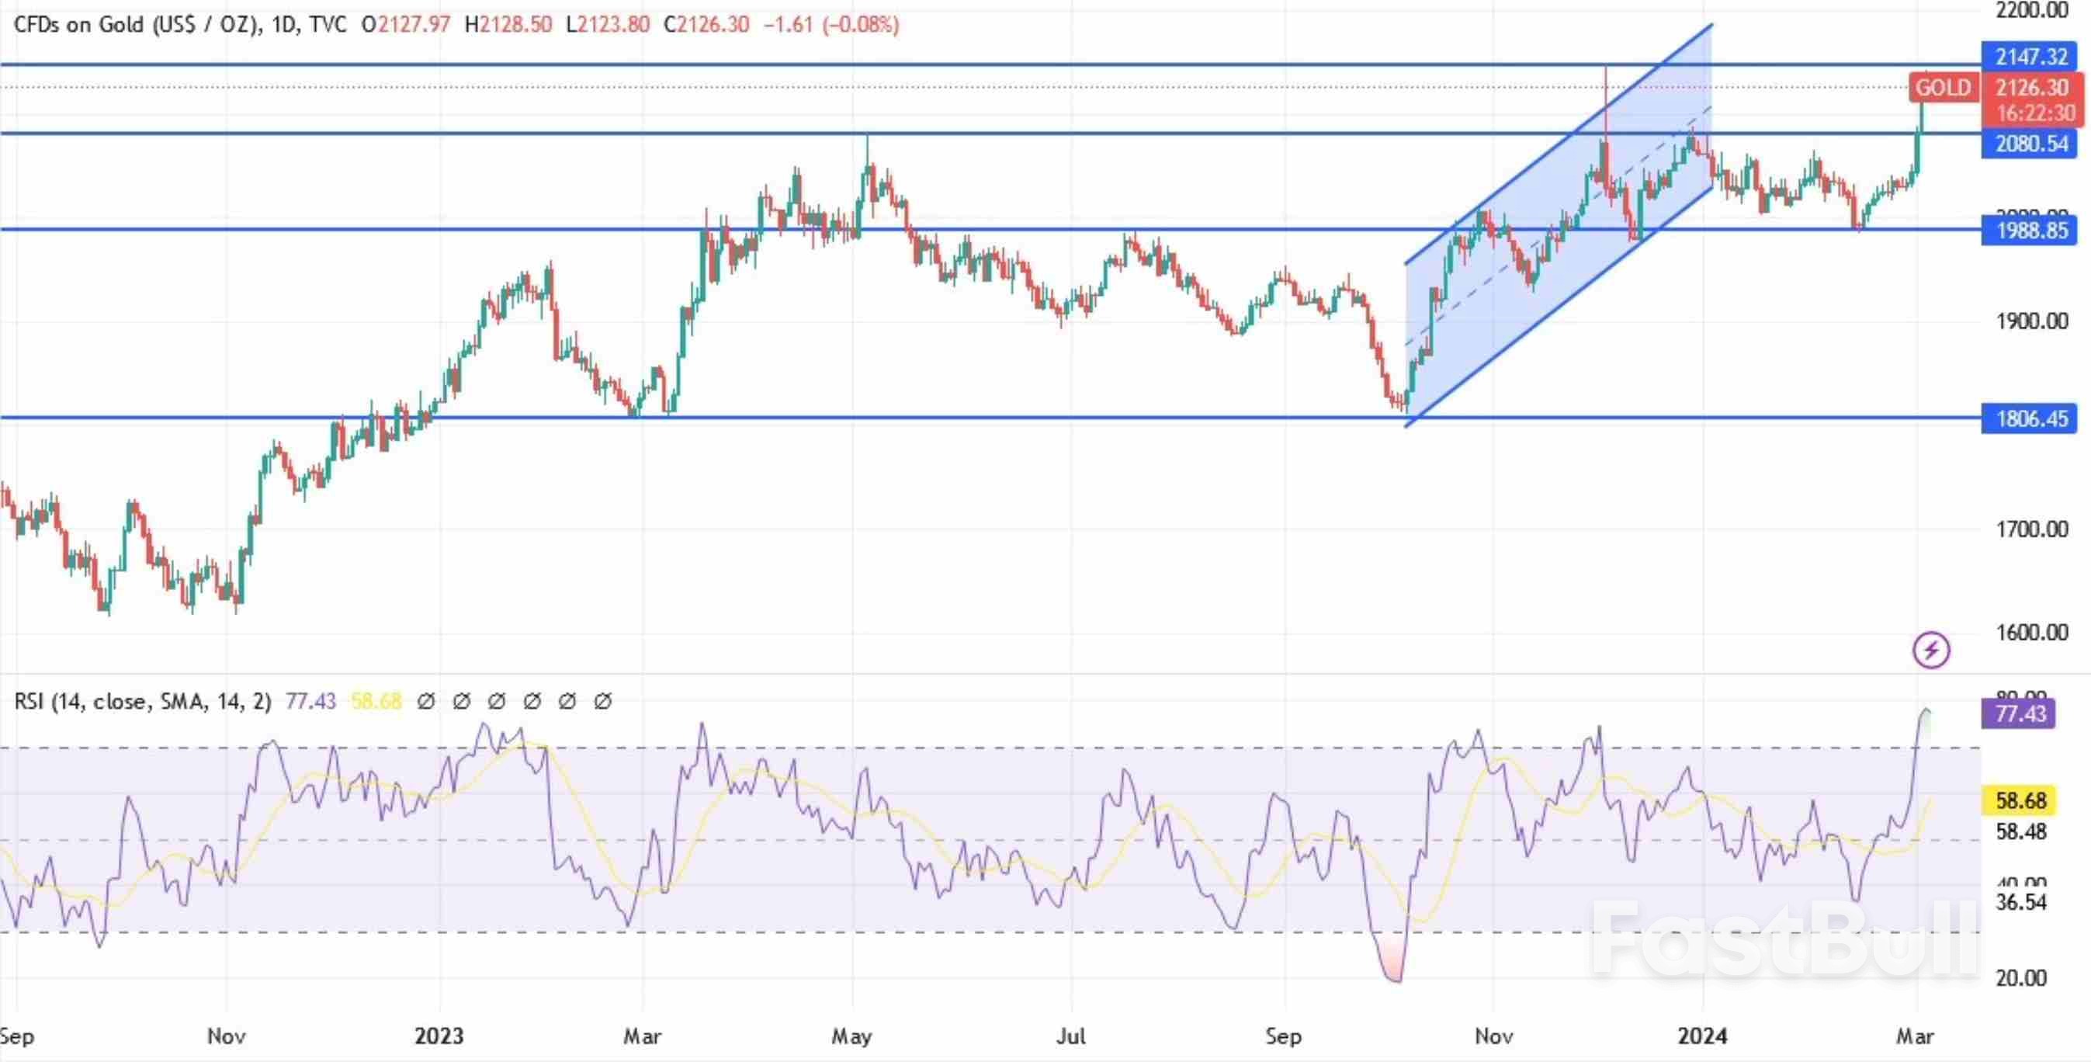Click the second Ø plot icon in RSI legend

463,702
